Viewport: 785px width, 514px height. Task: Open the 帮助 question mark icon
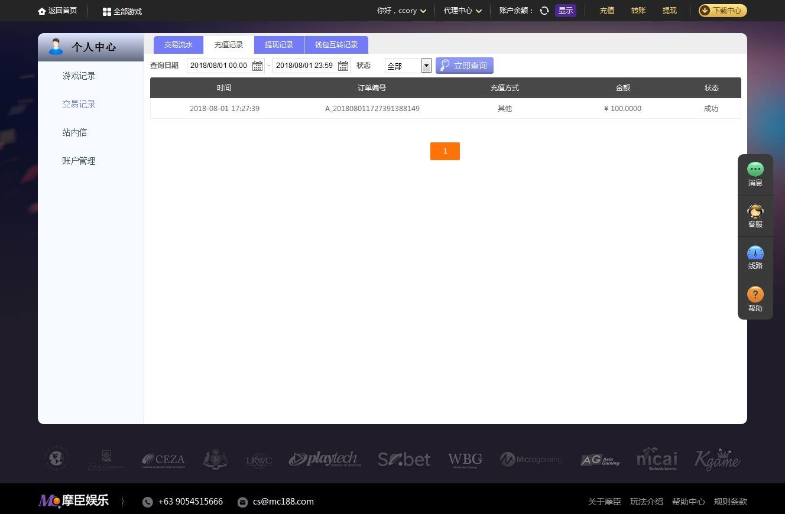[x=755, y=294]
